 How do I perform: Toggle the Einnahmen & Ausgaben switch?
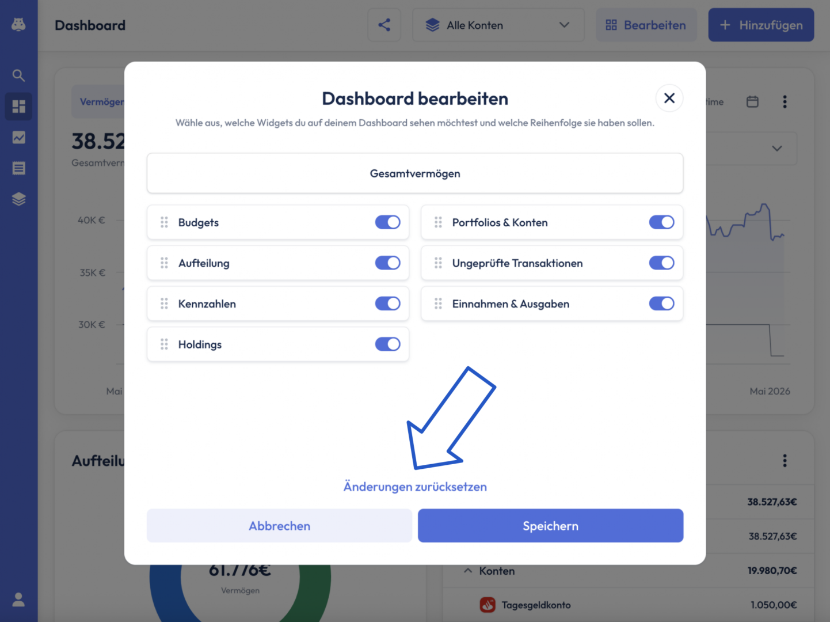(662, 304)
